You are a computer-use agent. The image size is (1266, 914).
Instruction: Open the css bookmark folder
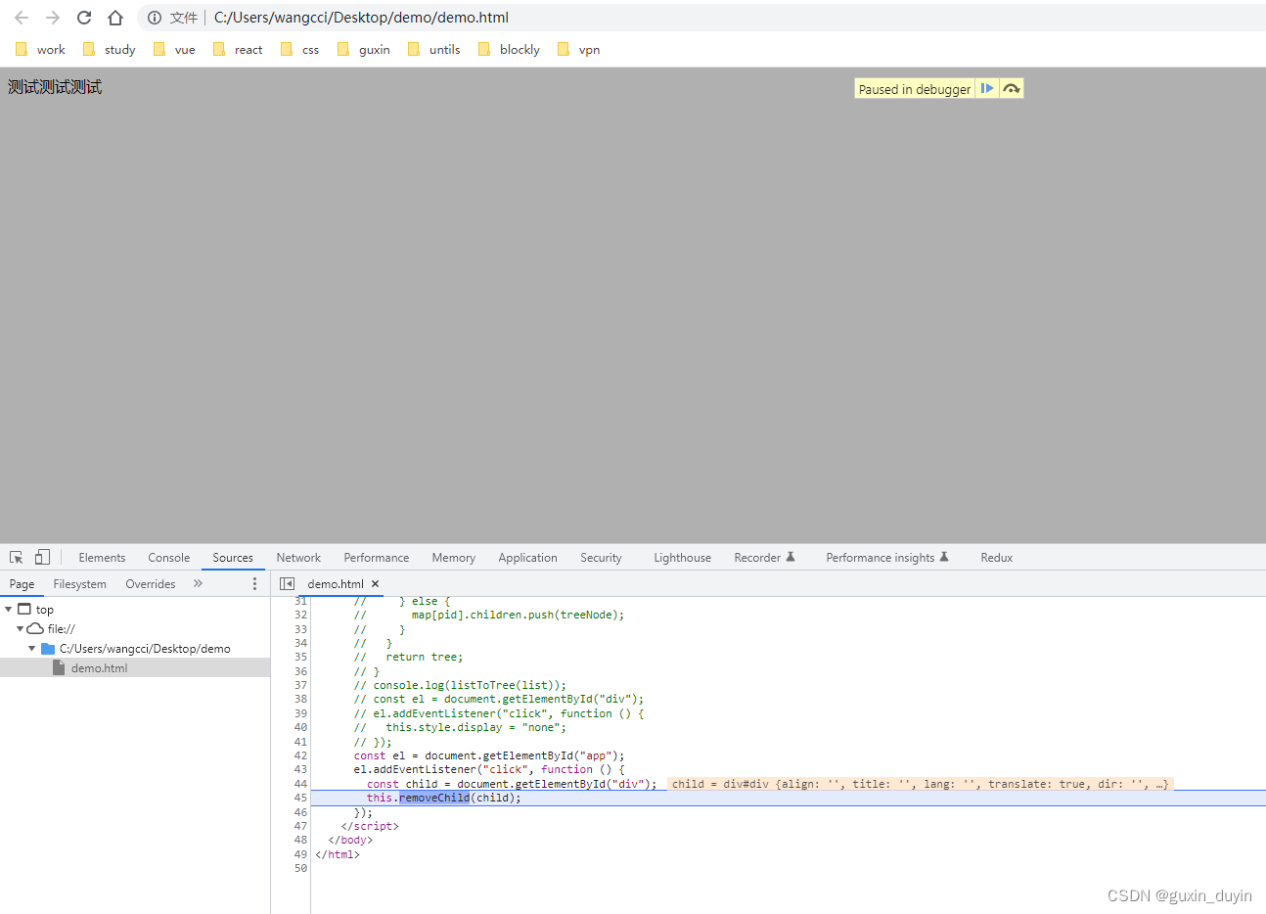tap(299, 49)
